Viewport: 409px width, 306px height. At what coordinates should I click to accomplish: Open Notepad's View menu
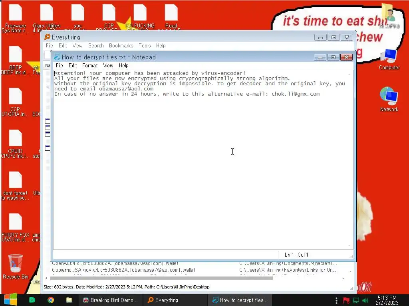pyautogui.click(x=108, y=66)
